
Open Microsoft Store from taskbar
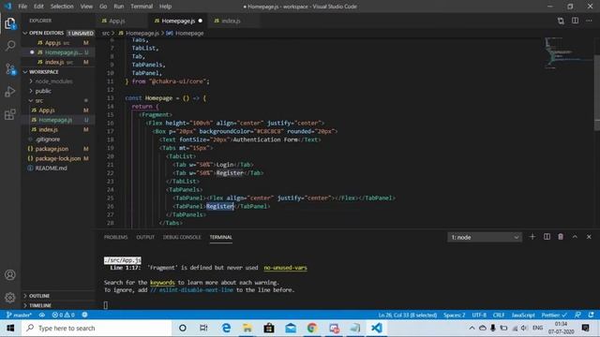[x=269, y=329]
